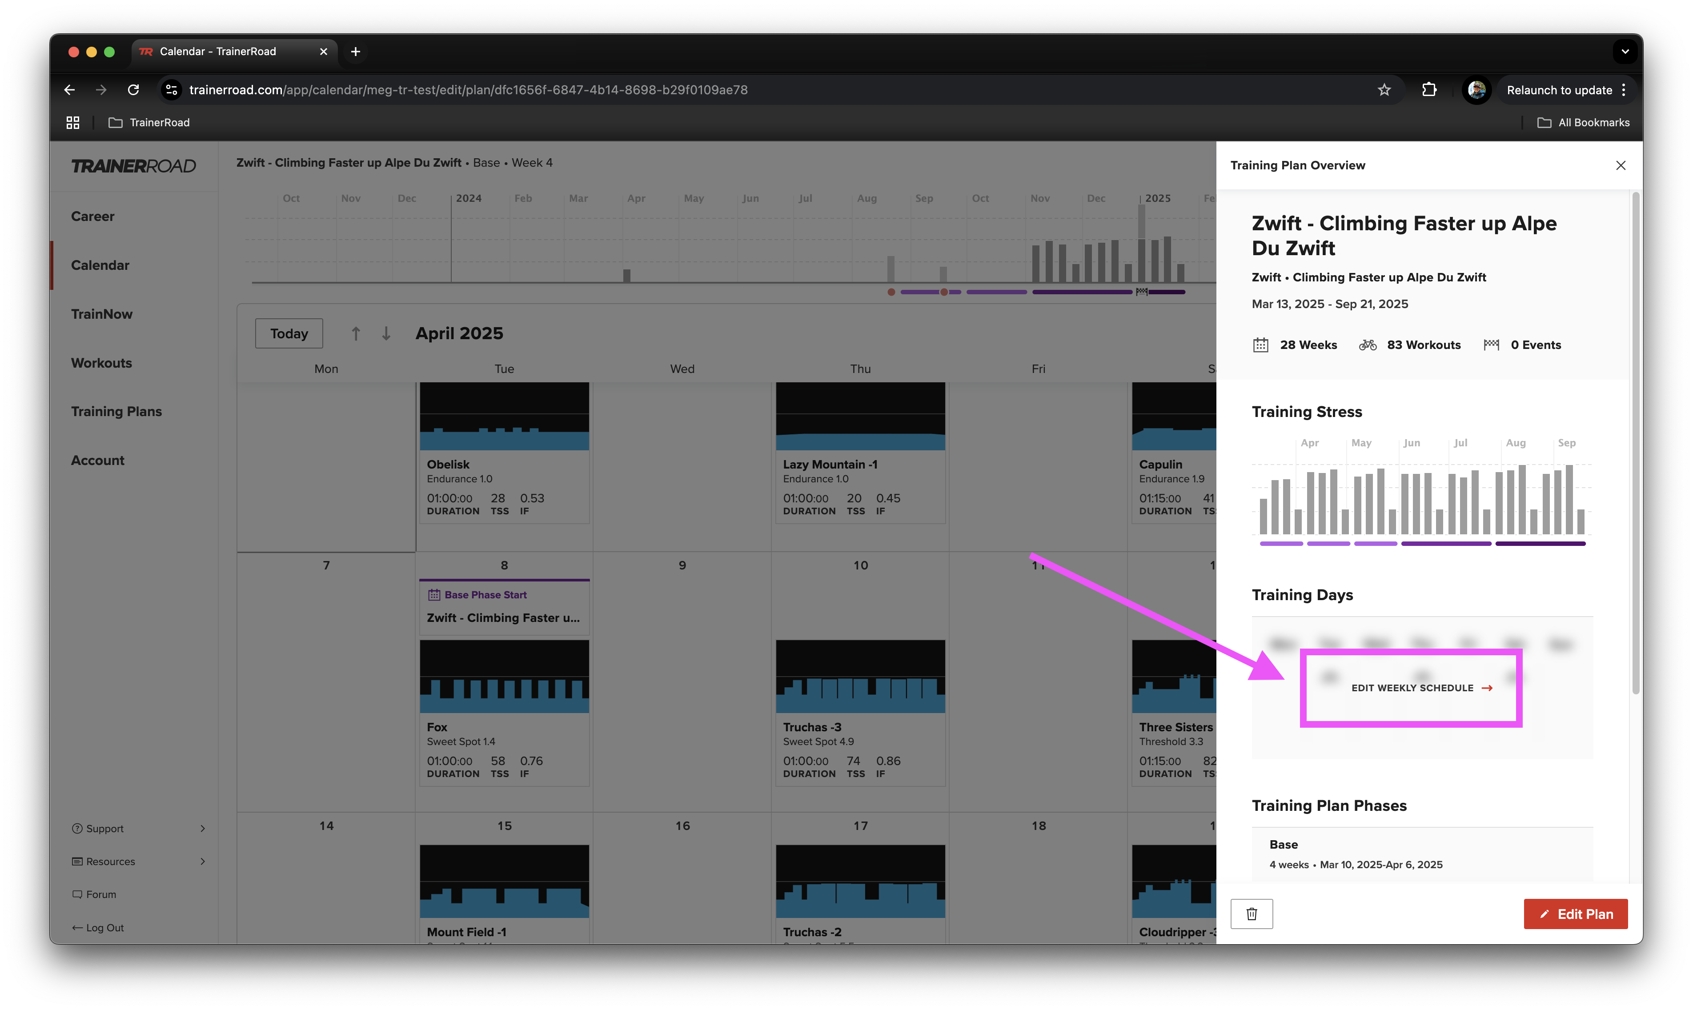This screenshot has height=1010, width=1693.
Task: Reload the page
Action: 133,90
